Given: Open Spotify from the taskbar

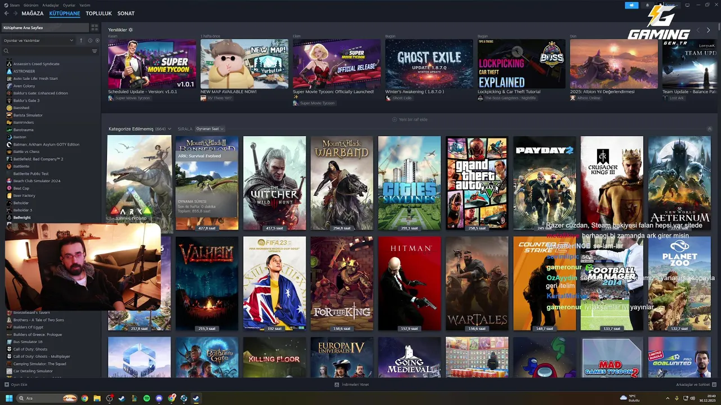Looking at the screenshot, I should (x=147, y=398).
